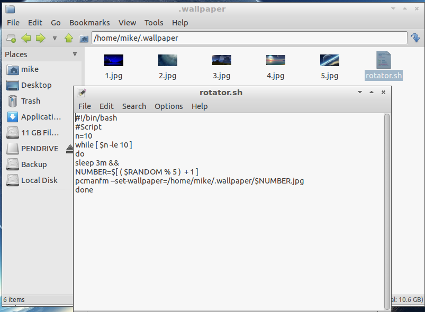Open the View menu

pos(127,23)
